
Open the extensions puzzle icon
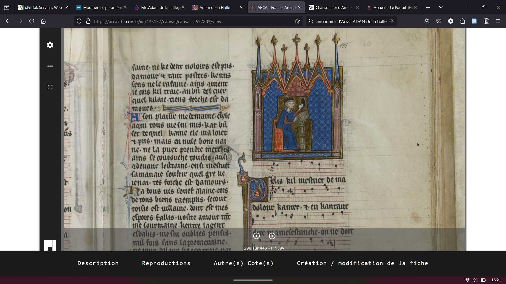[463, 21]
